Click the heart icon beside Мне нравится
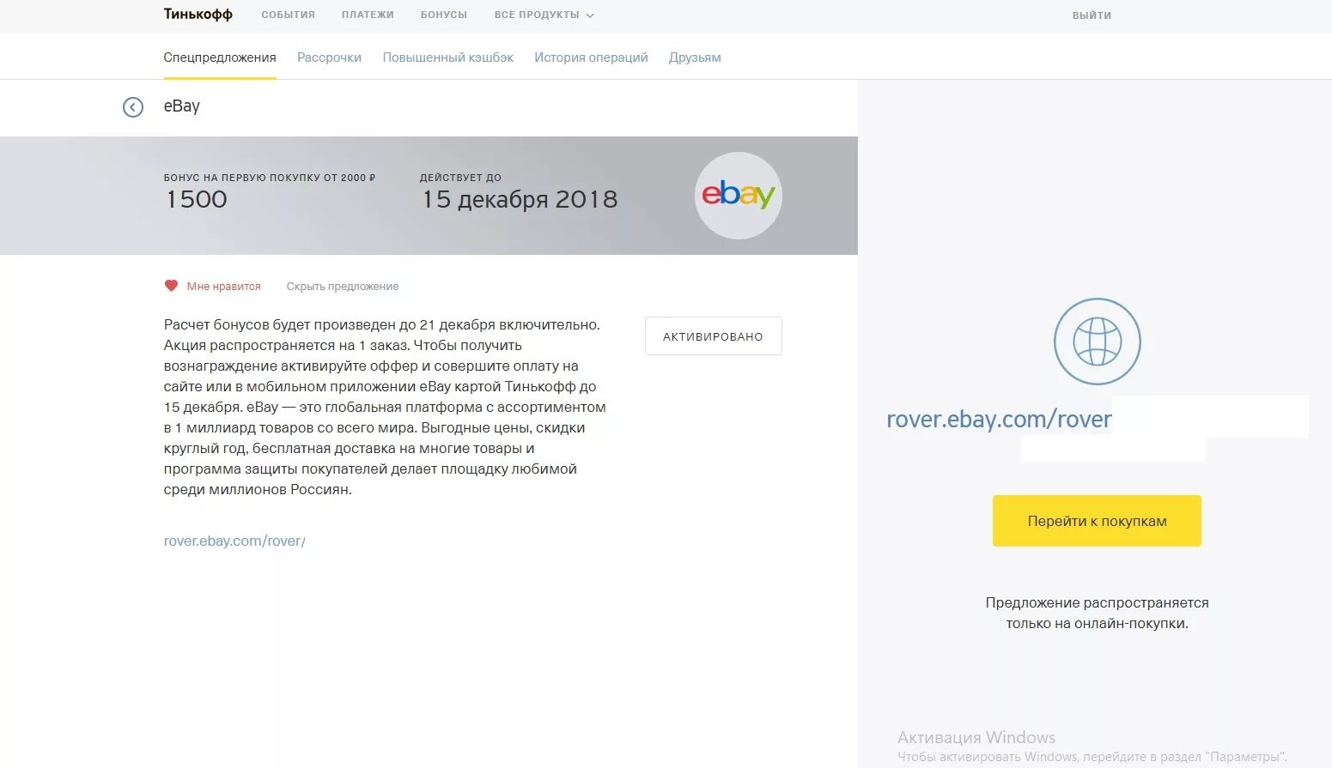This screenshot has height=768, width=1332. (171, 286)
